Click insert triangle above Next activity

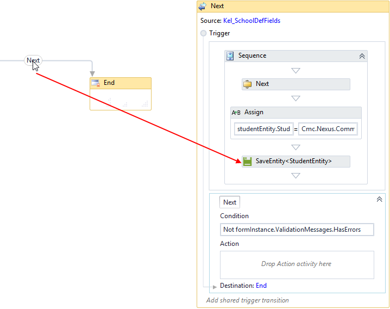(x=295, y=70)
